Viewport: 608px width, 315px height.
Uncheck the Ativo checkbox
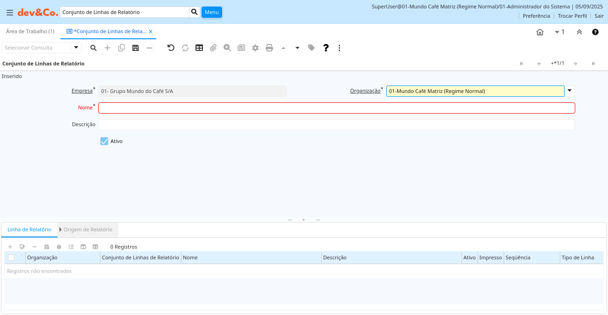pos(104,141)
